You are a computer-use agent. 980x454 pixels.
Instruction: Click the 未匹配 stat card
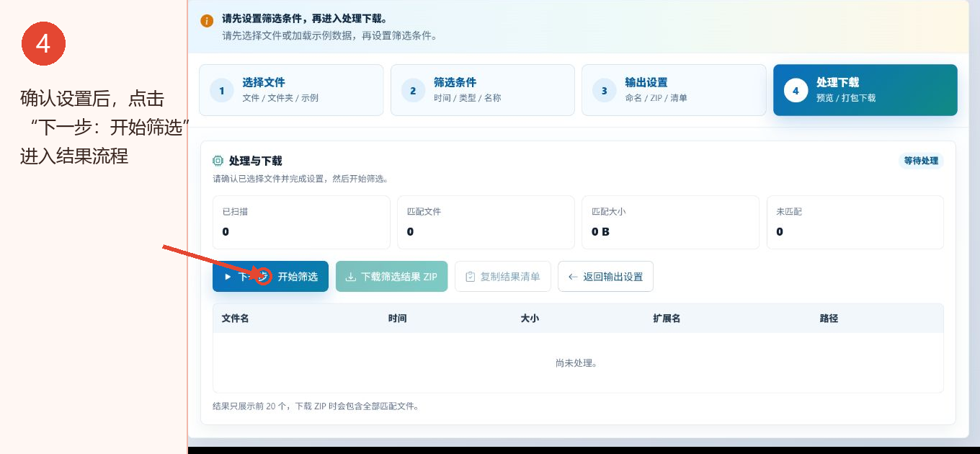(x=855, y=223)
